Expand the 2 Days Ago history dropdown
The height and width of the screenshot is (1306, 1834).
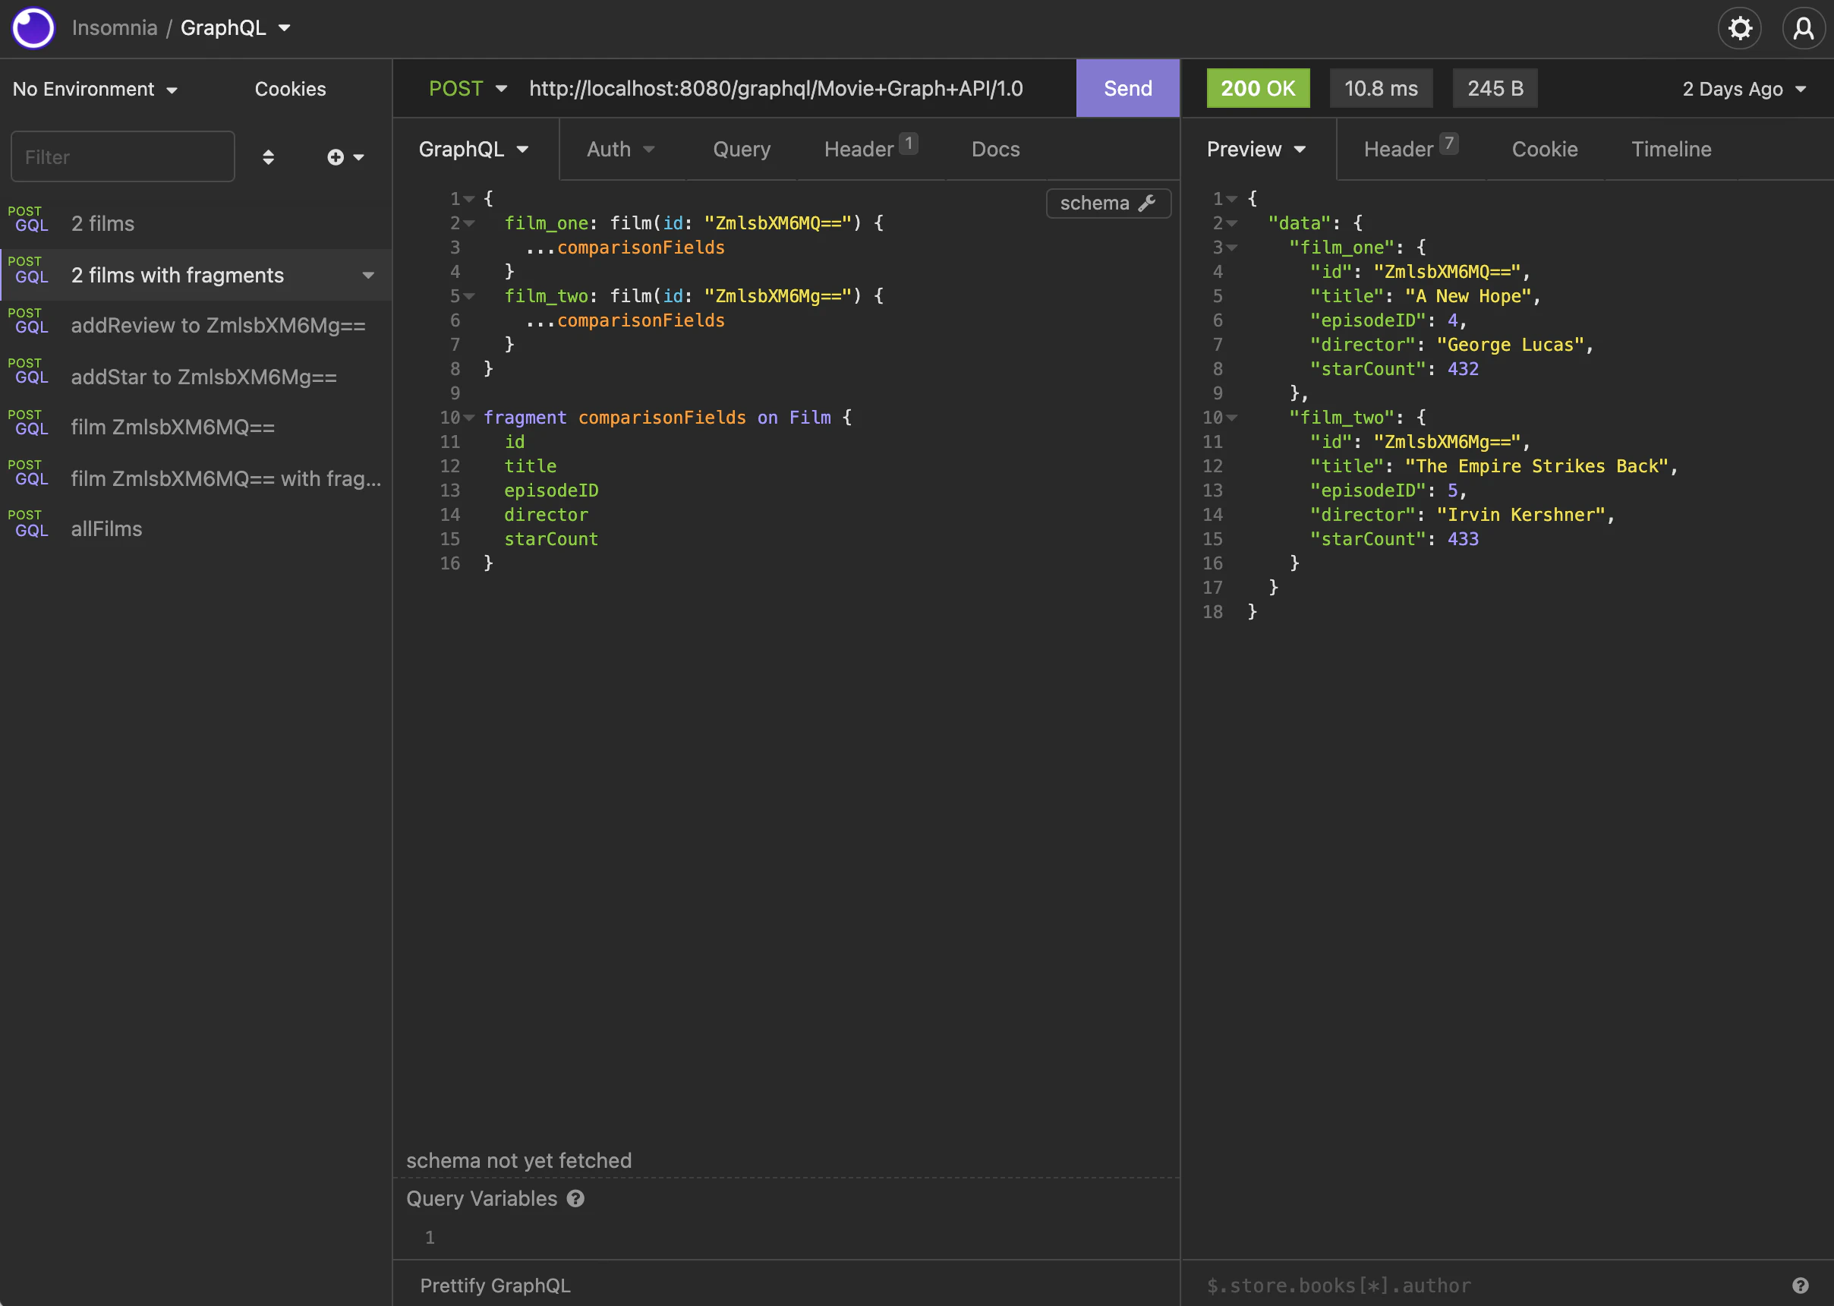pyautogui.click(x=1744, y=90)
